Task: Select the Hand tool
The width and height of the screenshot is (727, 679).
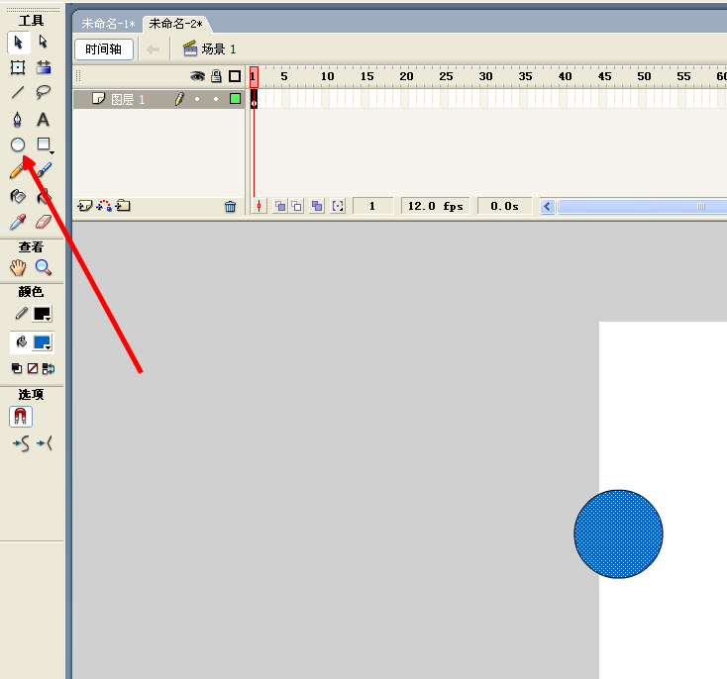Action: pyautogui.click(x=18, y=267)
